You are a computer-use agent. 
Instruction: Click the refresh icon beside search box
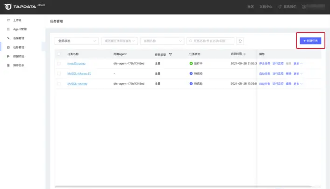[x=240, y=41]
